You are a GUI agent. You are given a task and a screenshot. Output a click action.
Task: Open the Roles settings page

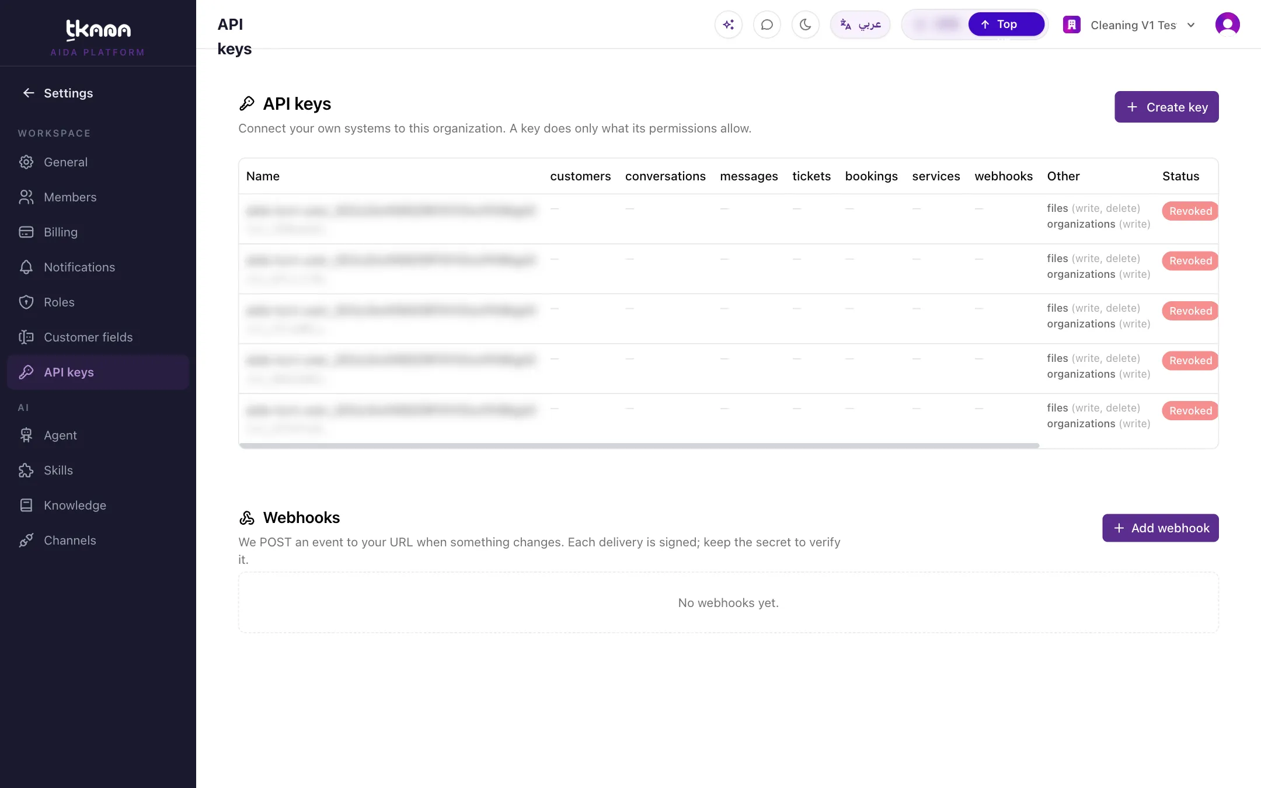[x=98, y=302]
